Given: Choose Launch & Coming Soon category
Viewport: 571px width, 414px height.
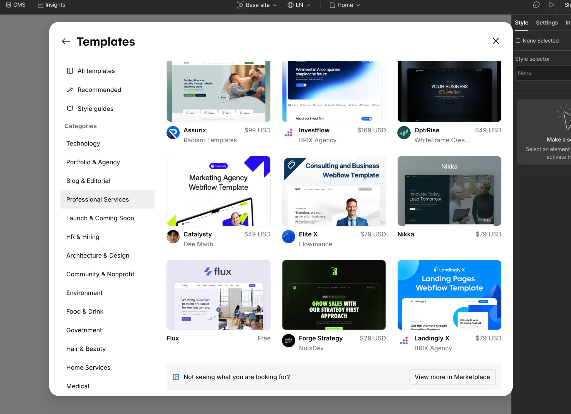Looking at the screenshot, I should click(108, 218).
